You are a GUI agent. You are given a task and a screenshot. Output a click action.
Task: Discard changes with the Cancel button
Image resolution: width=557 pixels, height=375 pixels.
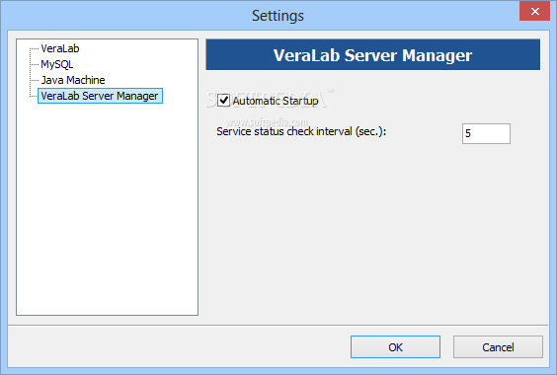[x=498, y=347]
